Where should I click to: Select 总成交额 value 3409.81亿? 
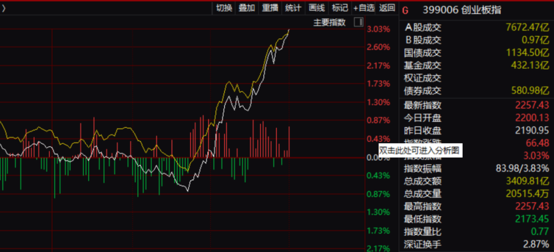pyautogui.click(x=528, y=181)
